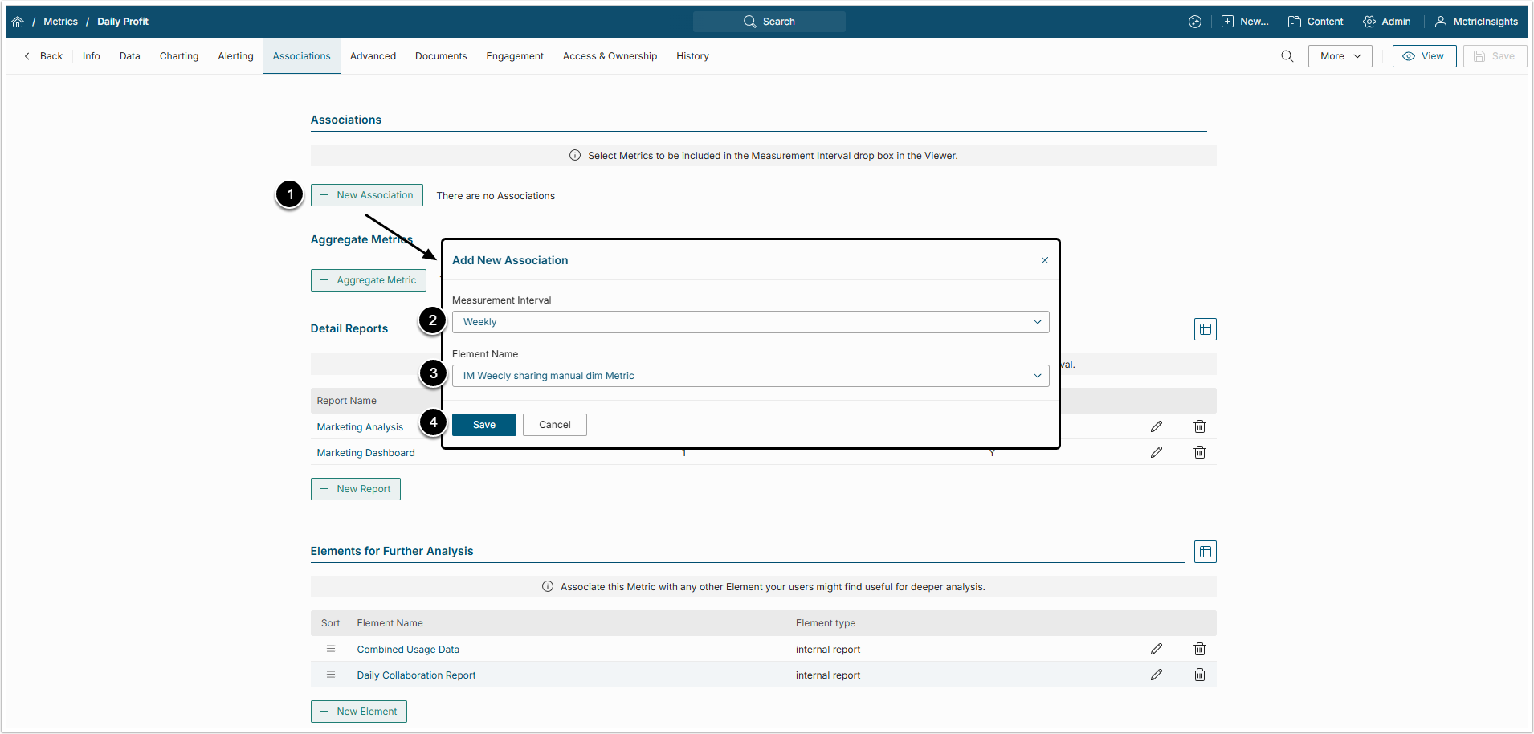Open the Marketing Analysis report link
1534x734 pixels.
360,427
